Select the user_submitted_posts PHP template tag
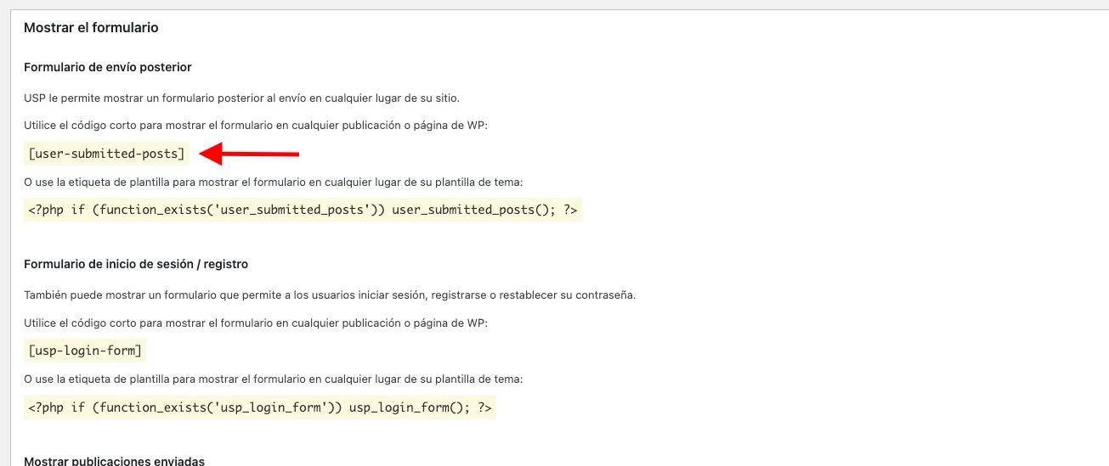Image resolution: width=1109 pixels, height=466 pixels. (303, 210)
